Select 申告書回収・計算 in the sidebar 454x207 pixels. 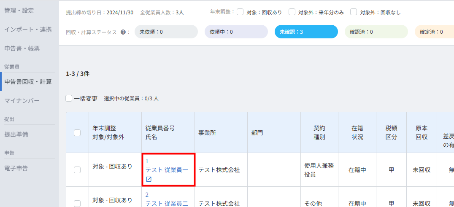28,82
